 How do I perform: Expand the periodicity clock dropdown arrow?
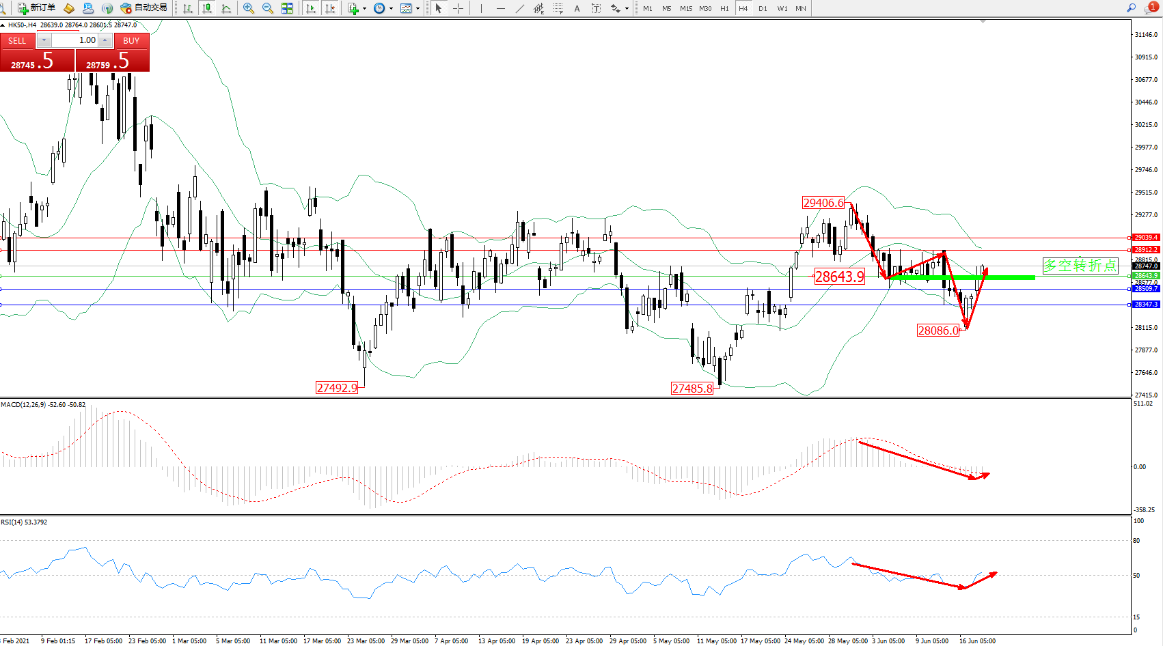coord(391,9)
